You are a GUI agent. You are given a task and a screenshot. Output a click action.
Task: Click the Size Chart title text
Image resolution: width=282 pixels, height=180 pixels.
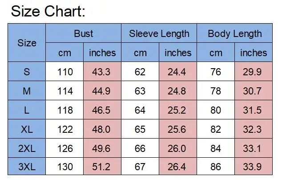[48, 11]
